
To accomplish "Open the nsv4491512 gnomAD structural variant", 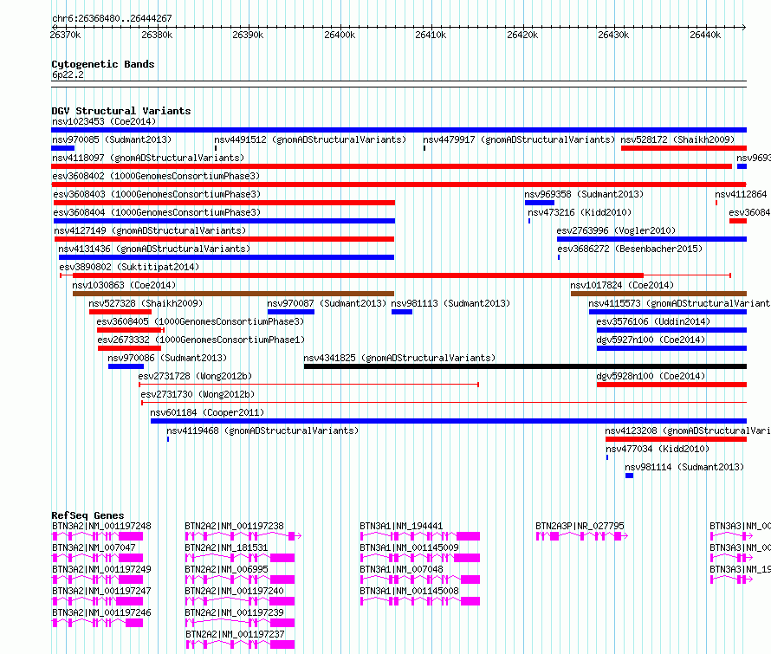I will (310, 139).
